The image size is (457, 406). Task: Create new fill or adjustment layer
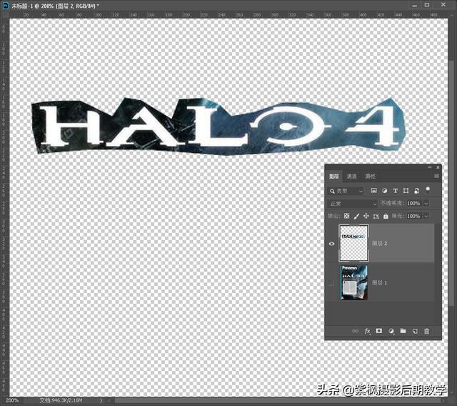[391, 331]
